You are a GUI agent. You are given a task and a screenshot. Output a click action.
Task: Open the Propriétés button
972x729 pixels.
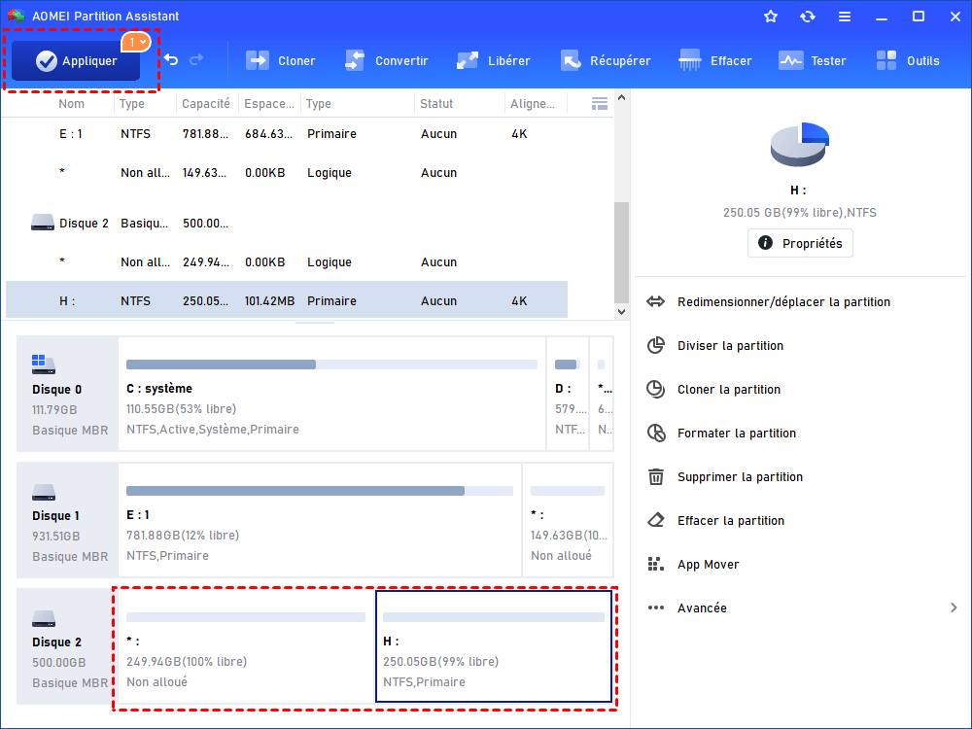coord(800,243)
